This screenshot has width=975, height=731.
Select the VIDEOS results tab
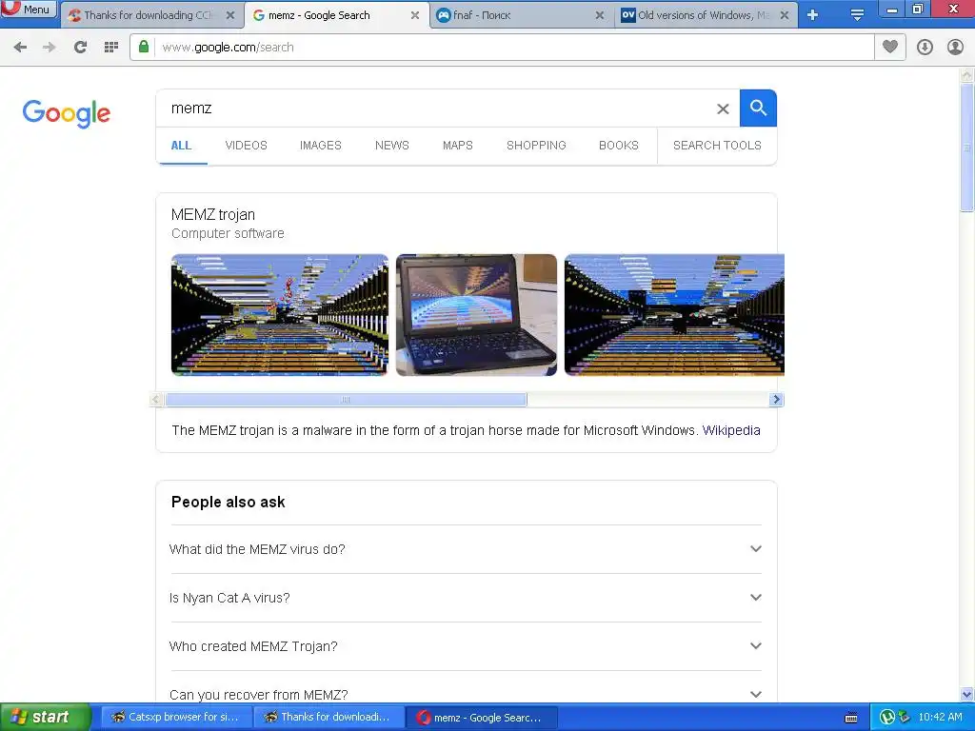247,146
